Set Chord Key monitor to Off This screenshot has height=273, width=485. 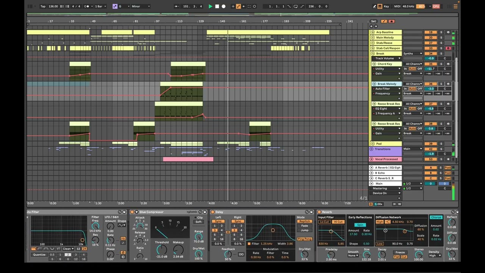420,69
